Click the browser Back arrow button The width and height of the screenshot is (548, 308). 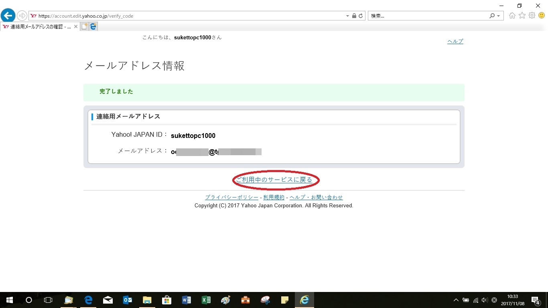coord(8,16)
